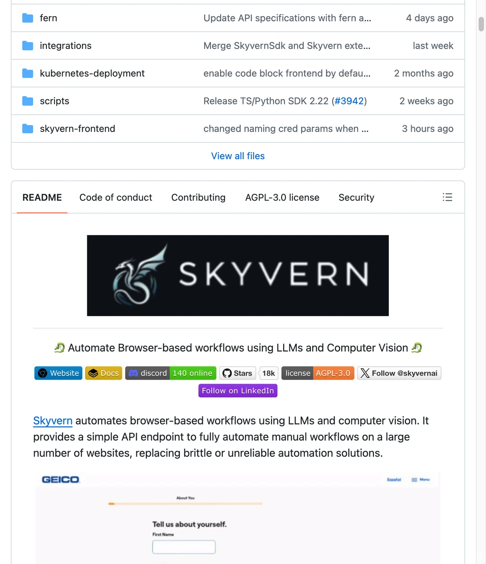Click the '3 hours ago' timestamp
486x564 pixels.
tap(427, 129)
